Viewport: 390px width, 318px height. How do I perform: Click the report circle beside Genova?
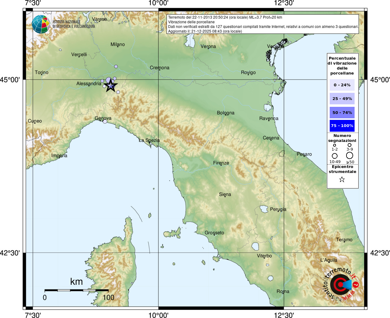click(105, 121)
